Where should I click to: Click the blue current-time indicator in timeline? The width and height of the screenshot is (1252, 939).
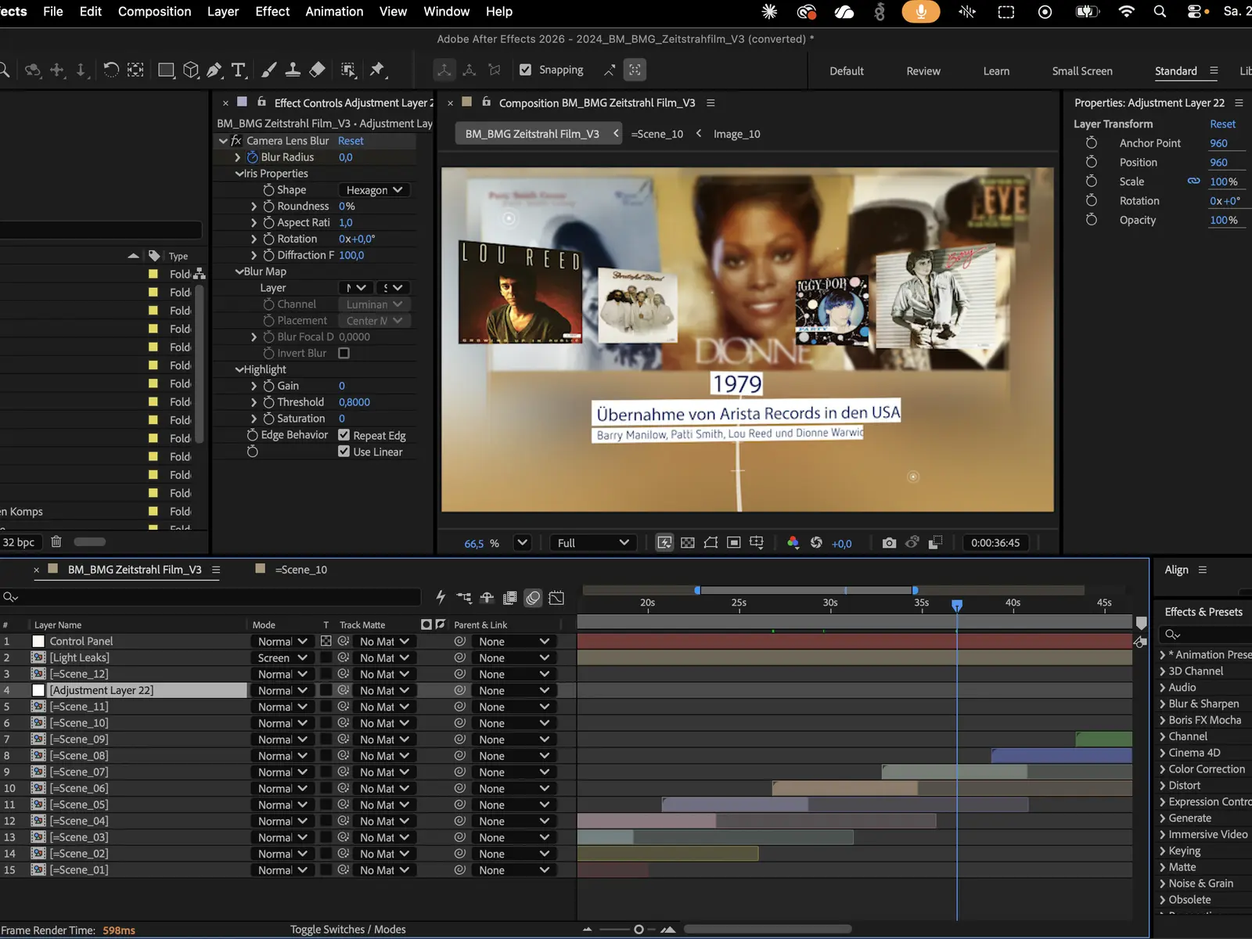pos(957,605)
